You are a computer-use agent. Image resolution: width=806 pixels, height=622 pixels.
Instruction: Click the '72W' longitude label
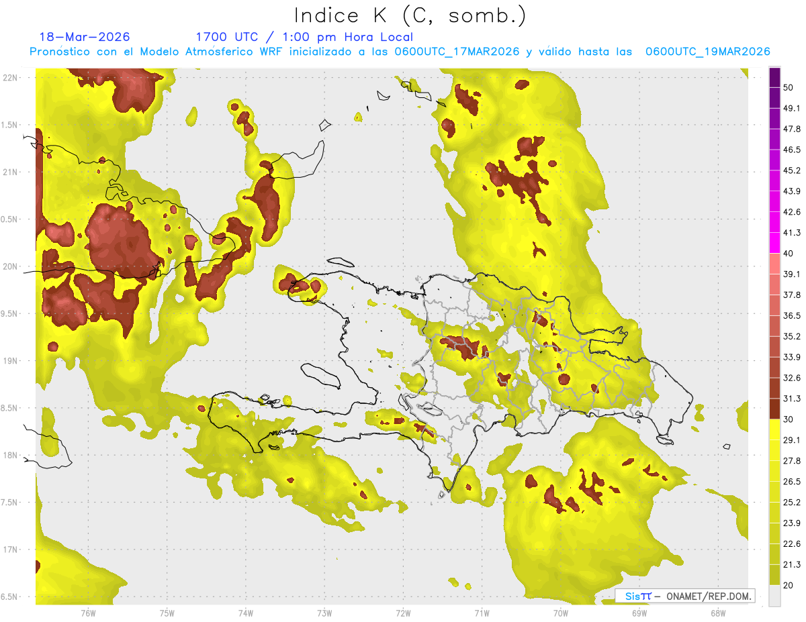click(x=403, y=613)
